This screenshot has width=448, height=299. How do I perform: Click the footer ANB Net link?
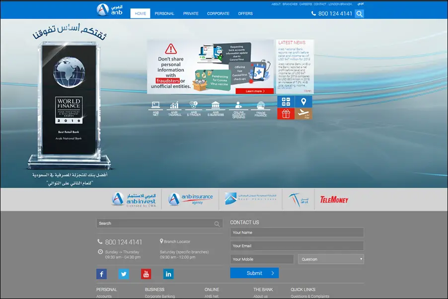(x=212, y=297)
